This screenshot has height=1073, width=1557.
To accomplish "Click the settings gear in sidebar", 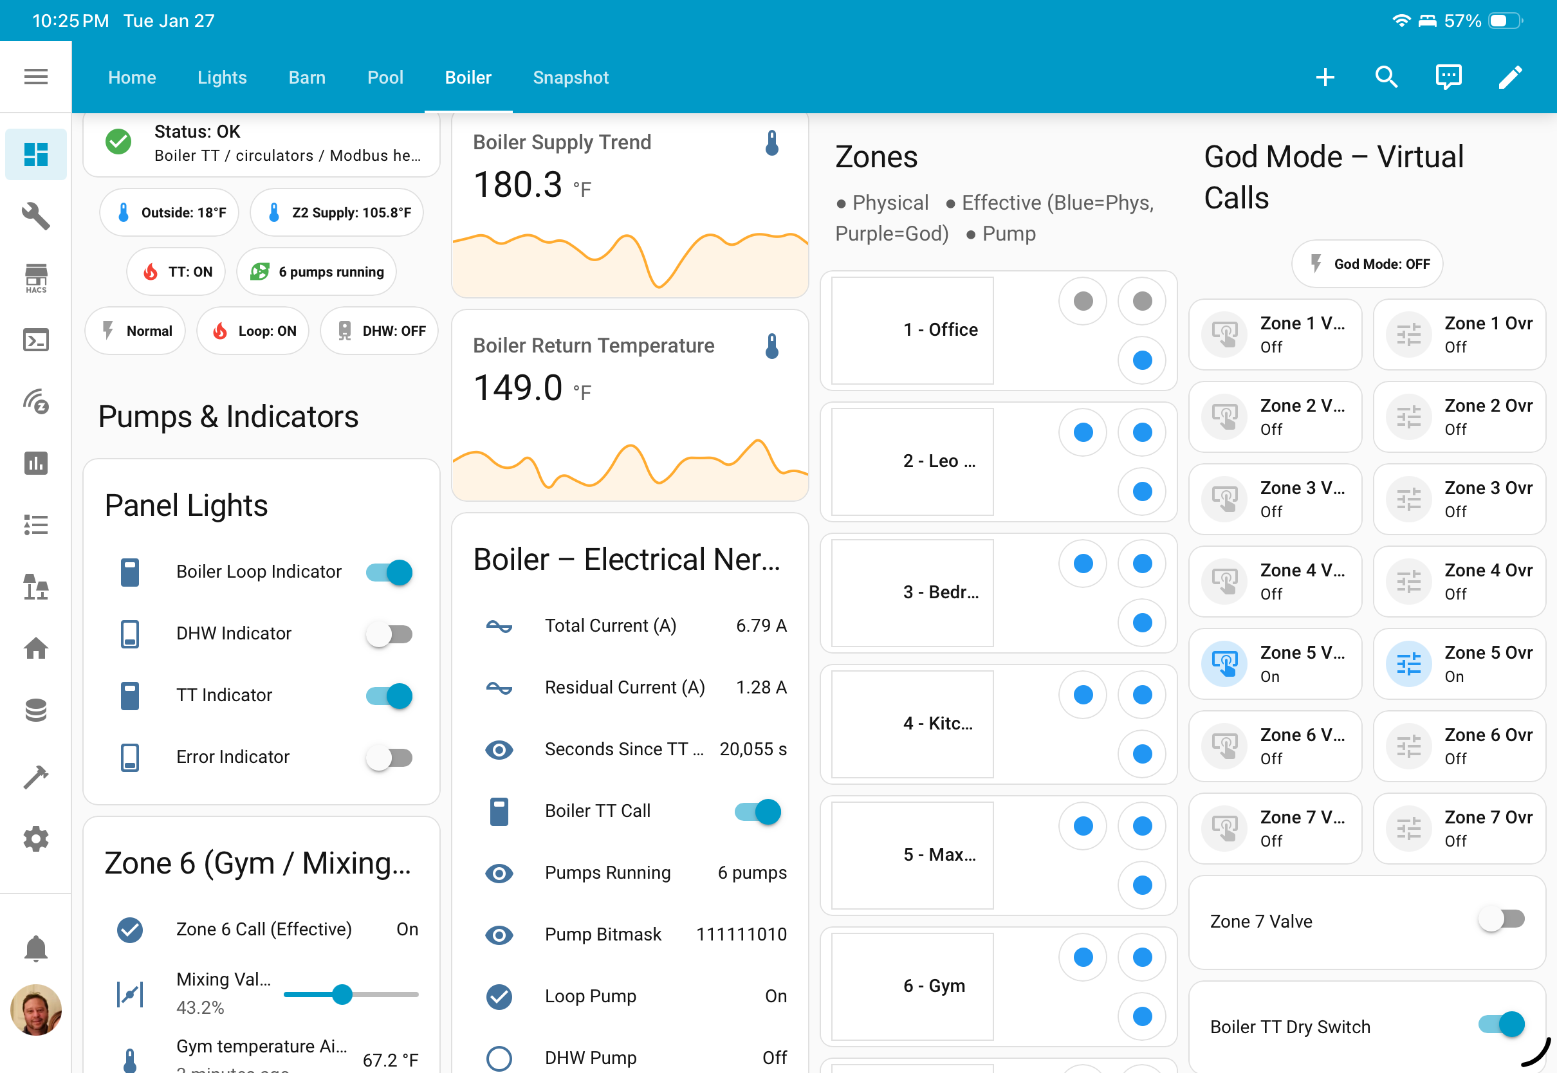I will tap(35, 838).
